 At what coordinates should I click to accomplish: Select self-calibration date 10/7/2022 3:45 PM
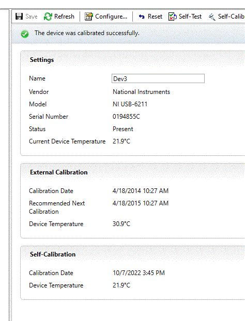pyautogui.click(x=139, y=273)
